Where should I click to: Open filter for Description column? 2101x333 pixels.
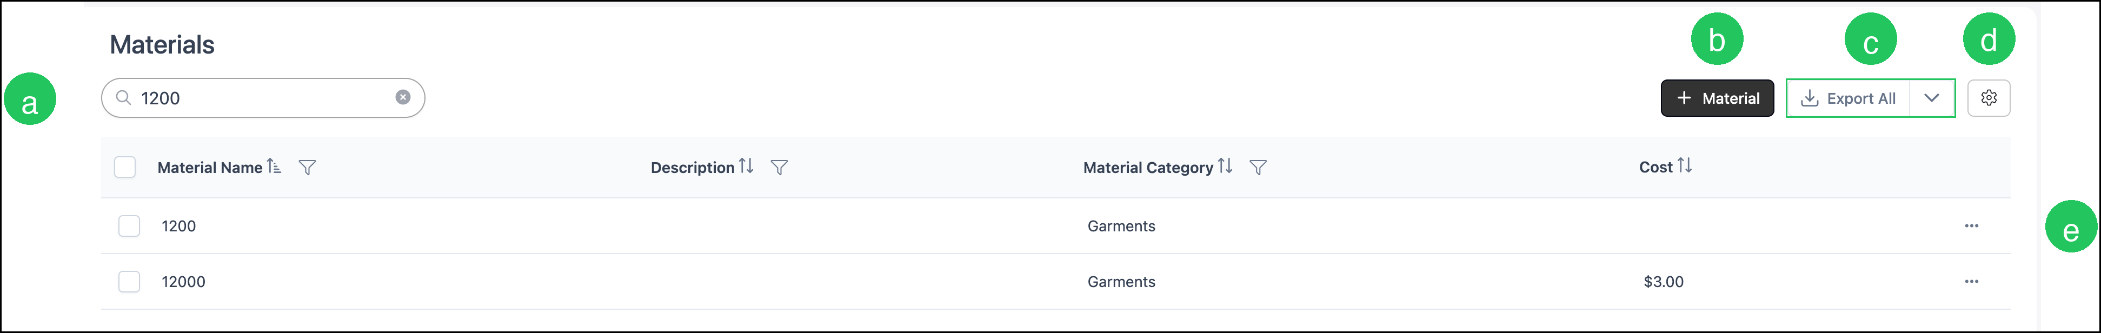pyautogui.click(x=779, y=168)
